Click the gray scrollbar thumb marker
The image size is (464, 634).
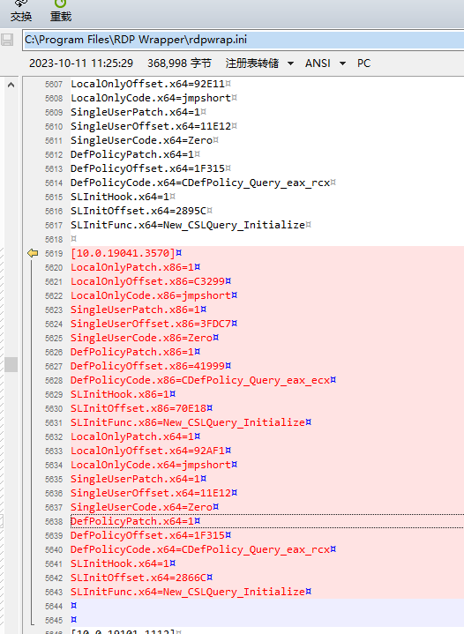tap(11, 364)
